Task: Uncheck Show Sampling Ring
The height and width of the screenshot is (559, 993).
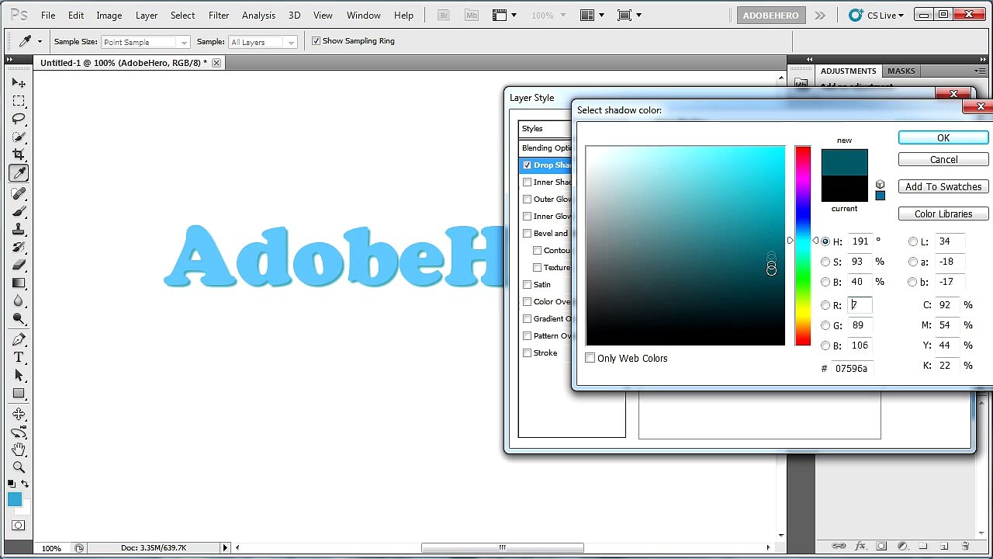Action: click(316, 41)
